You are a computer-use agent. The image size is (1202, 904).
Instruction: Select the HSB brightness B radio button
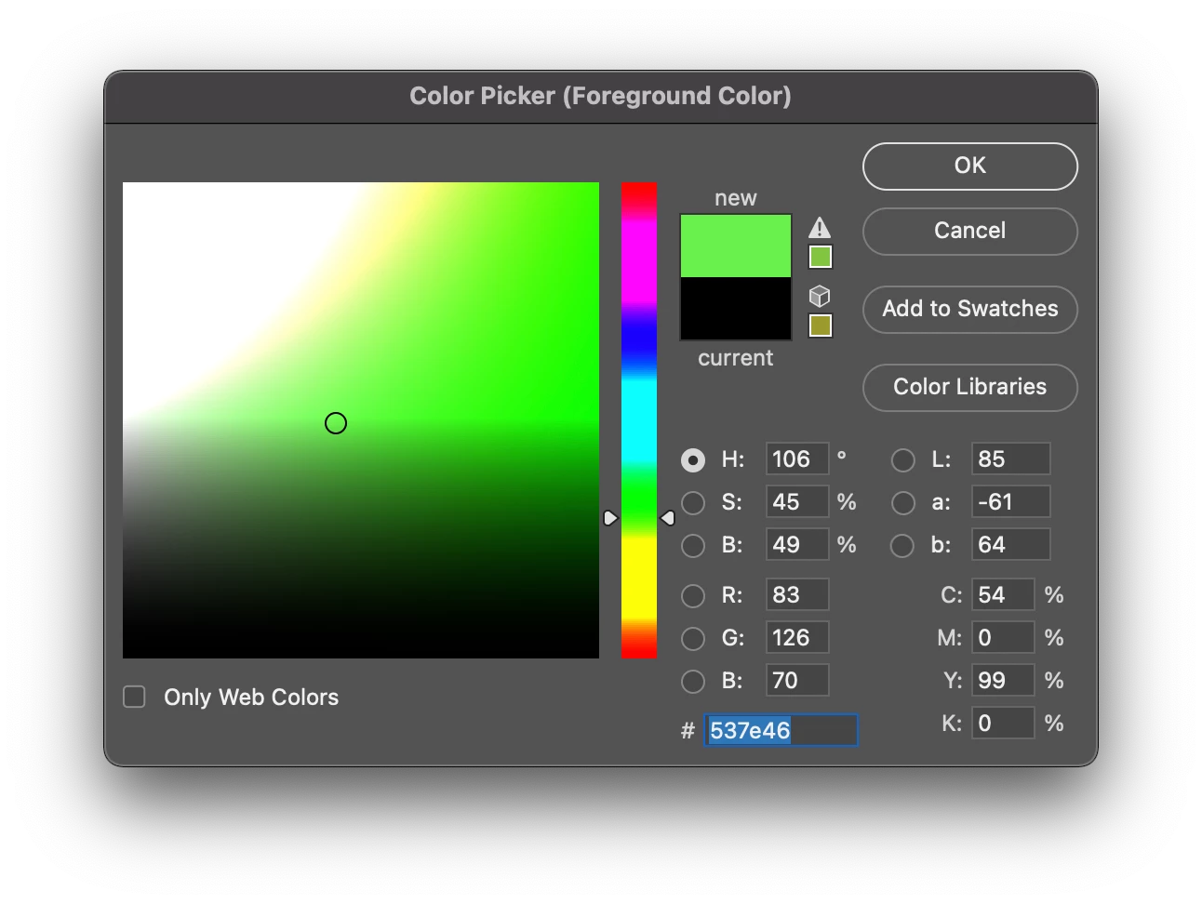693,545
